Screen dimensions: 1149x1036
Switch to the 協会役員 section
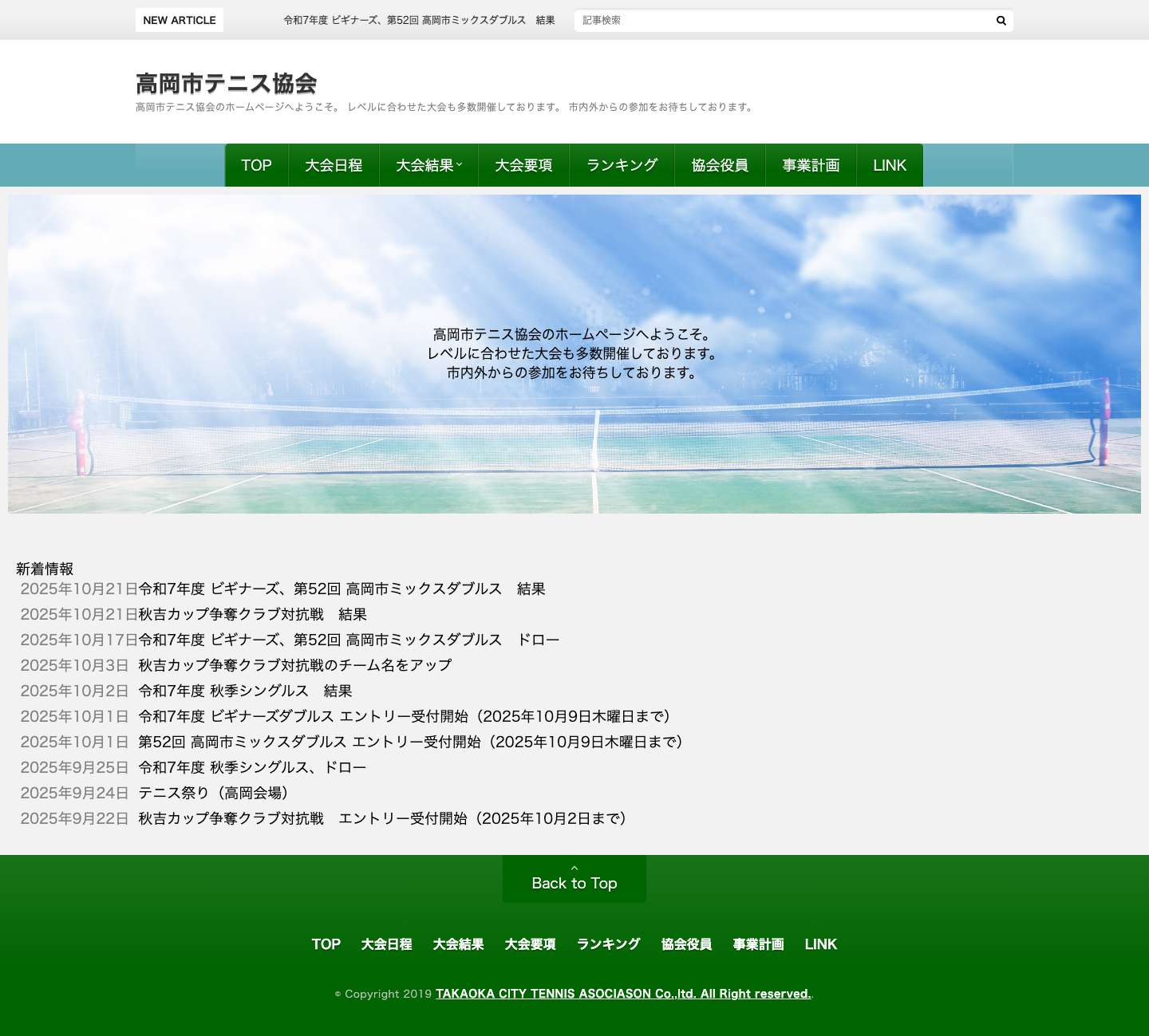[720, 165]
